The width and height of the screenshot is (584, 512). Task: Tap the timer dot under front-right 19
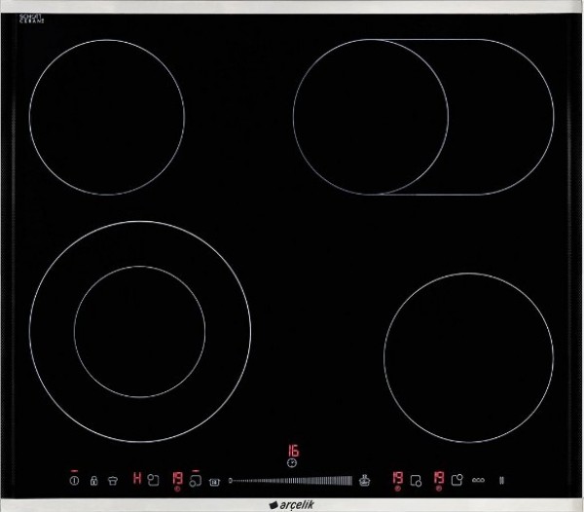[x=397, y=489]
